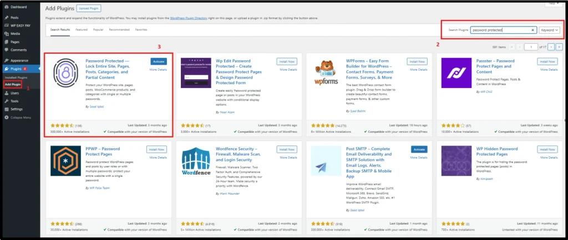Open the WPForms plugin title link
568x240 pixels.
[370, 69]
